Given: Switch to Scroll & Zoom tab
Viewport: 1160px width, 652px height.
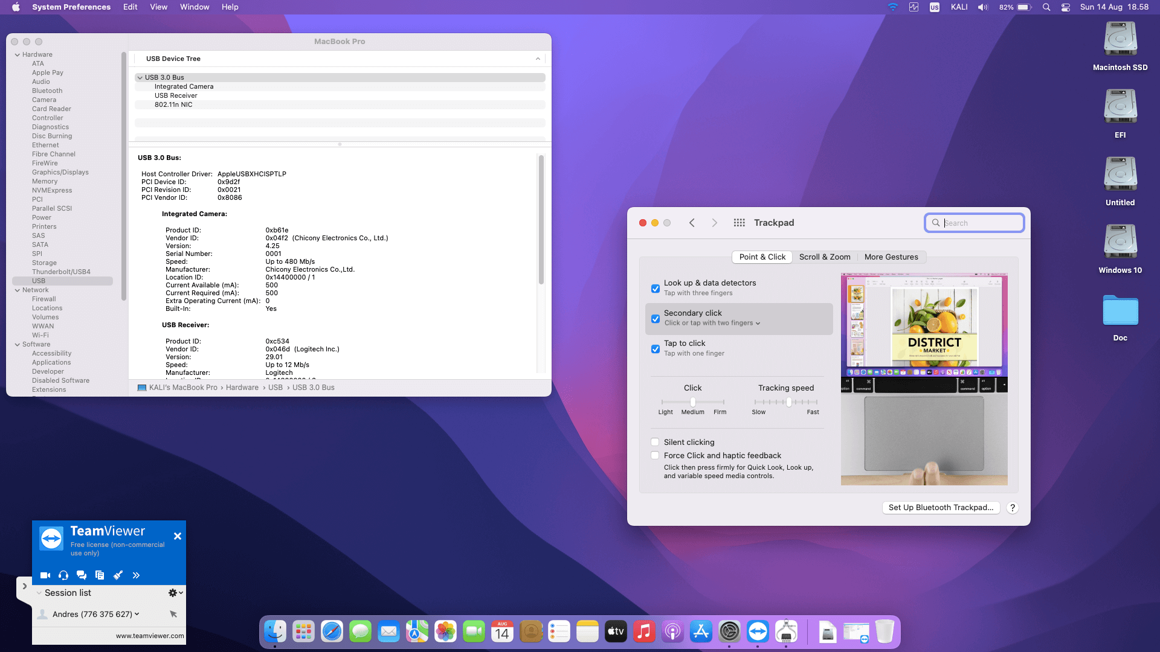Looking at the screenshot, I should 824,257.
